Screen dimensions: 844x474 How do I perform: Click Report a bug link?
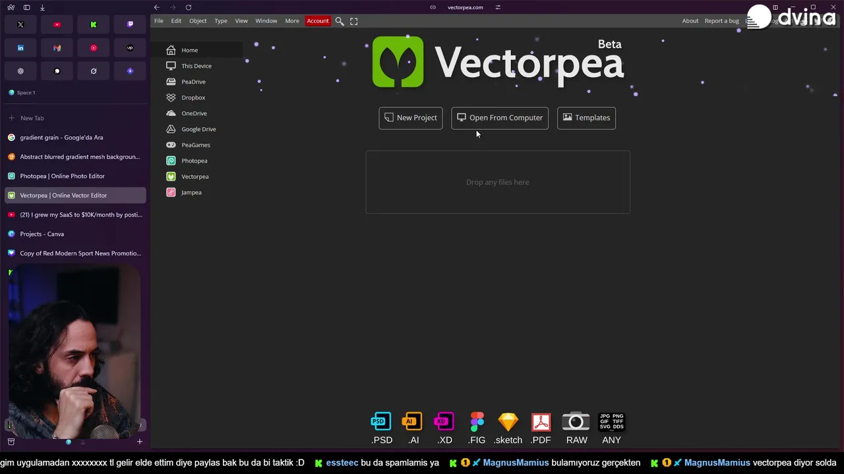click(x=721, y=21)
